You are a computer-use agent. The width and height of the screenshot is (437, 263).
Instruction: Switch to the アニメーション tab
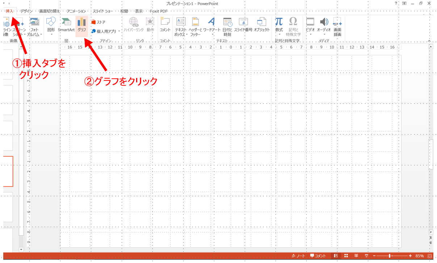click(76, 11)
